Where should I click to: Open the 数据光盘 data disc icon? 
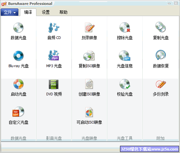click(x=18, y=28)
